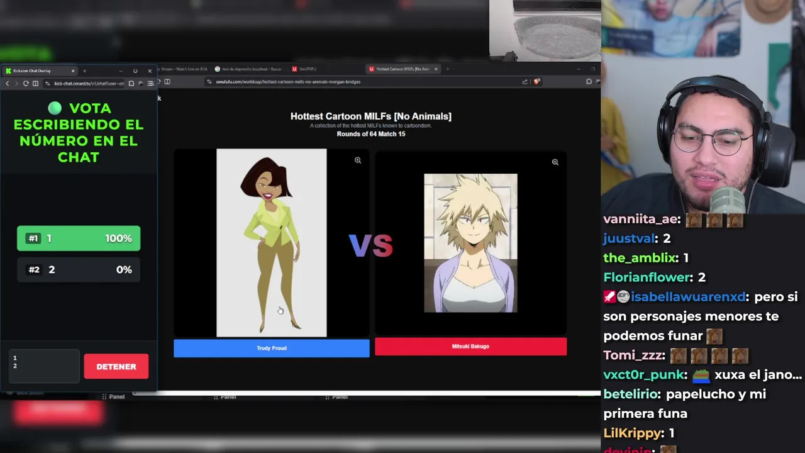Click share icon in uwufufu address bar
The height and width of the screenshot is (453, 805).
coord(525,81)
